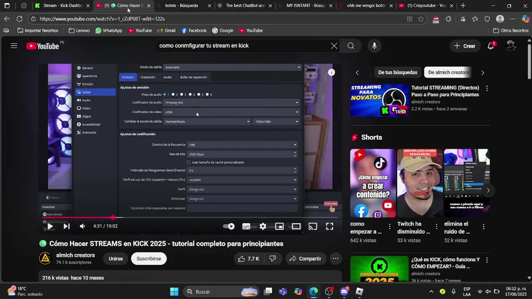
Task: Subscribe with the Suscribirse button
Action: click(x=149, y=259)
